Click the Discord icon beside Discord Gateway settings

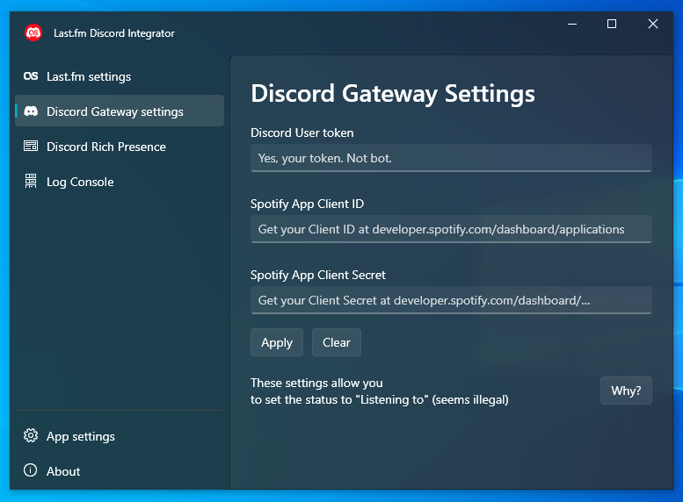[31, 111]
